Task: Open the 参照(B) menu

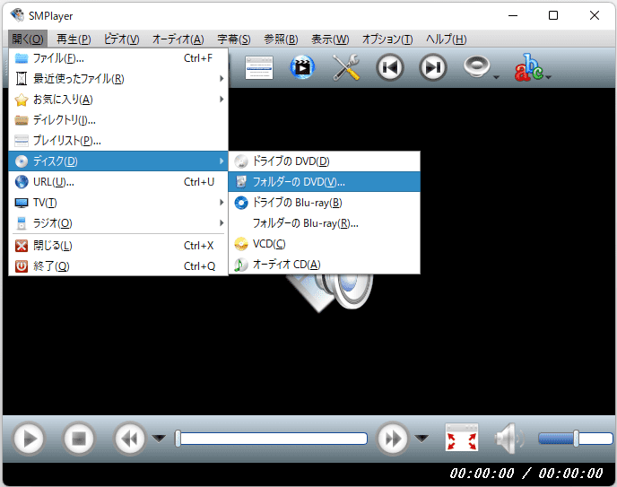Action: coord(281,39)
